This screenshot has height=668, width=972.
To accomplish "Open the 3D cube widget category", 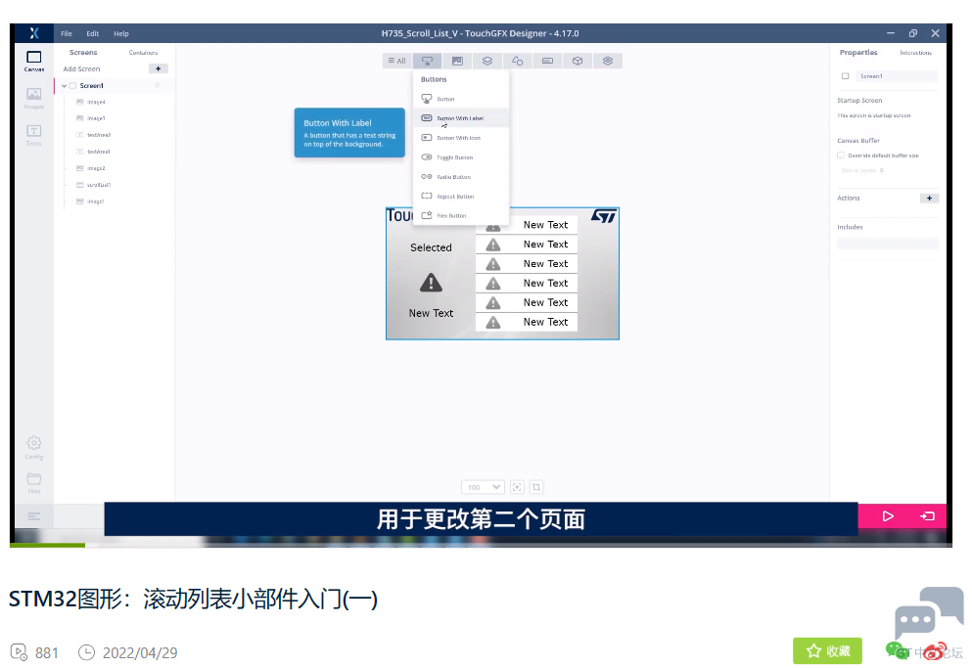I will click(578, 61).
